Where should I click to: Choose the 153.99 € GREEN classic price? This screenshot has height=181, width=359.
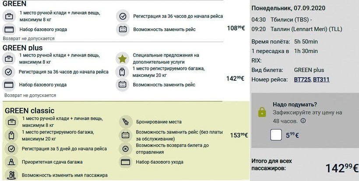click(x=239, y=135)
